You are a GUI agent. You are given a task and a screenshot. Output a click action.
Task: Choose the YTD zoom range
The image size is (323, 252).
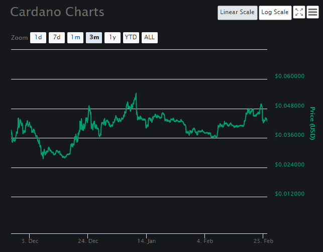tap(131, 38)
